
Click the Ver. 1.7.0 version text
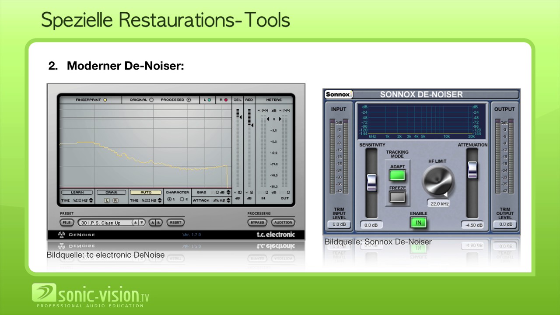191,235
